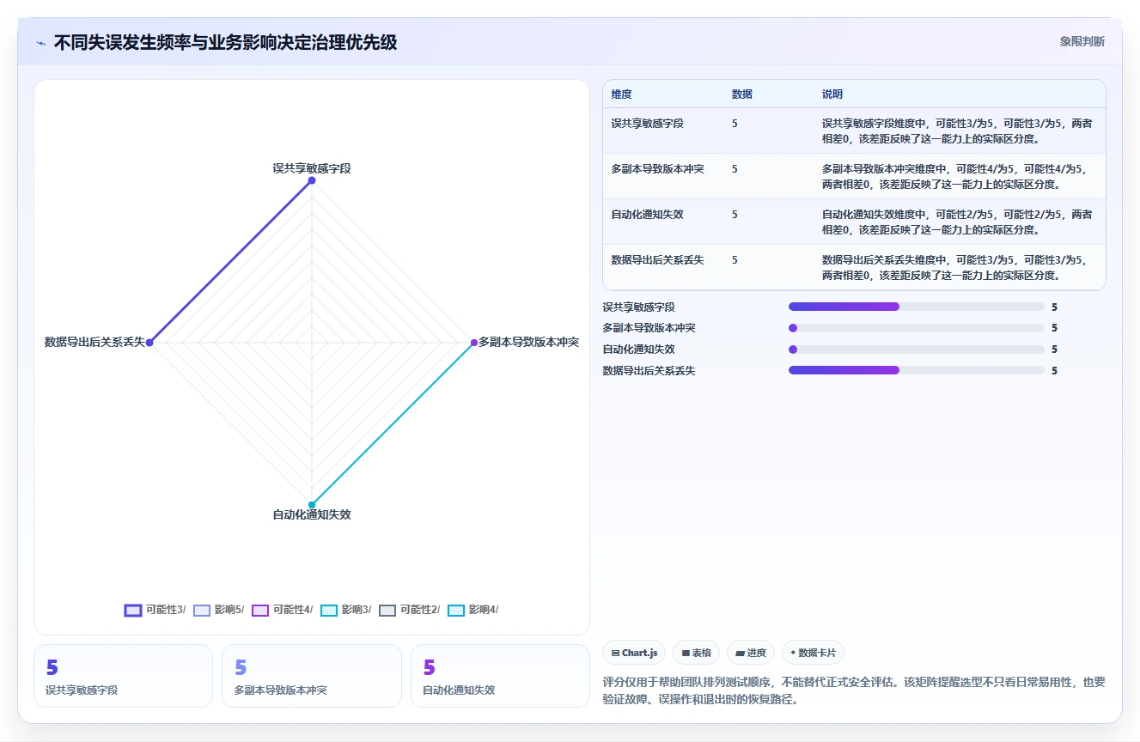Click the lightning icon beside the title
Image resolution: width=1140 pixels, height=742 pixels.
click(40, 43)
